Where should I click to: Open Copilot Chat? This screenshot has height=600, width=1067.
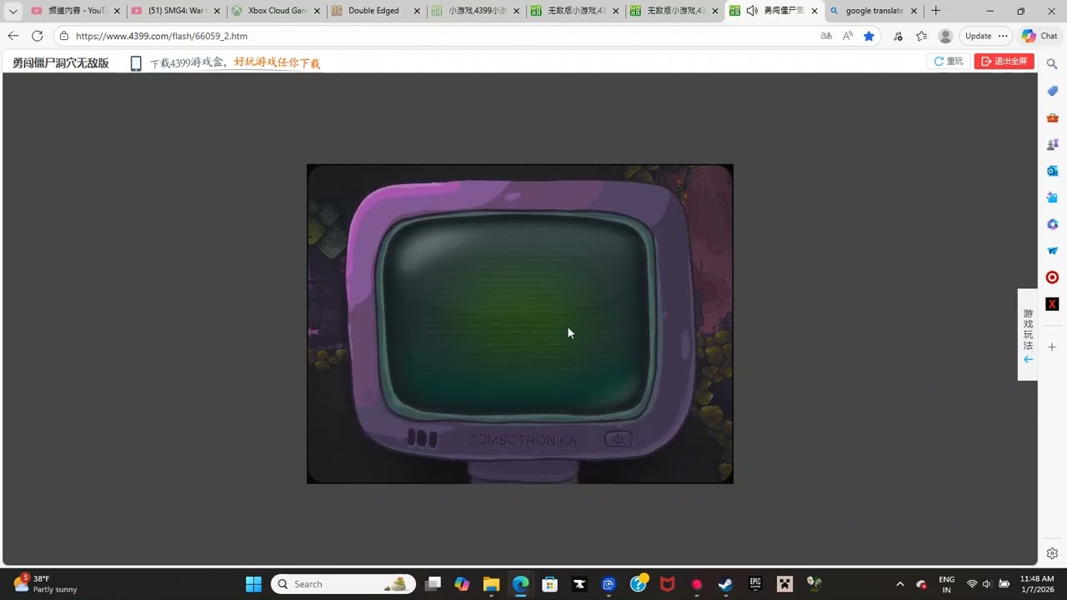1039,36
